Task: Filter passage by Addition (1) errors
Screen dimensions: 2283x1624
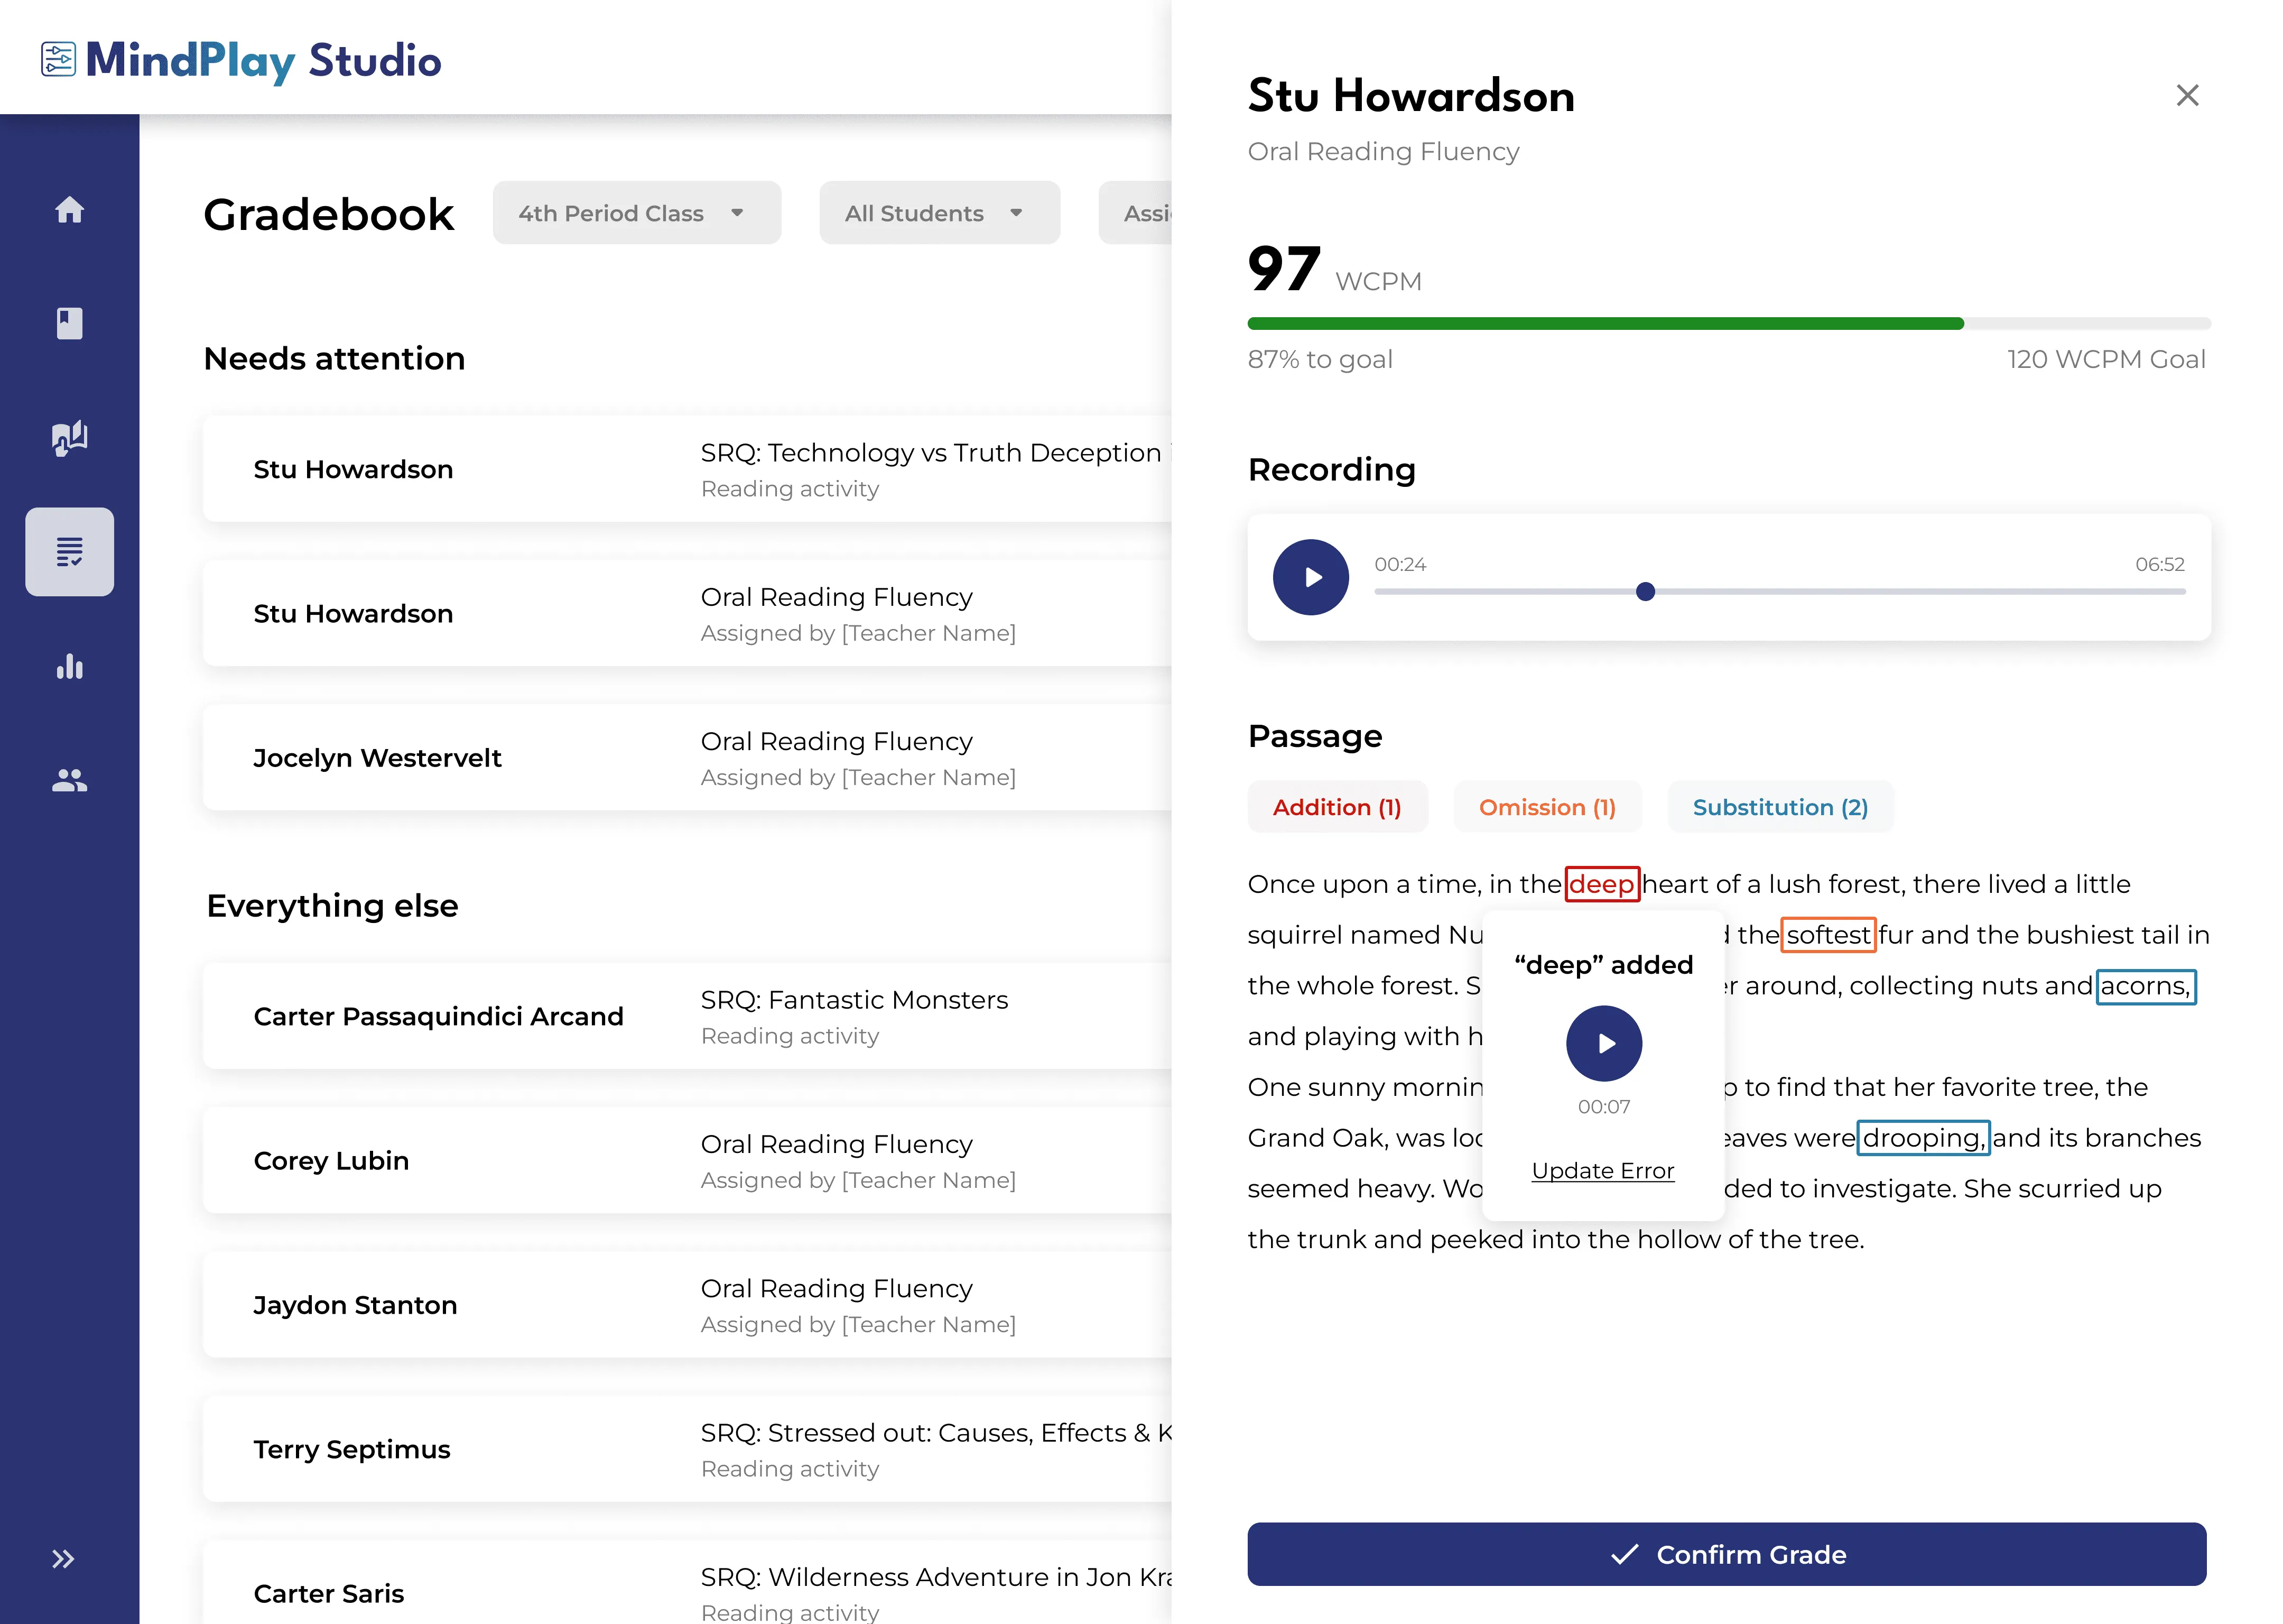Action: 1337,807
